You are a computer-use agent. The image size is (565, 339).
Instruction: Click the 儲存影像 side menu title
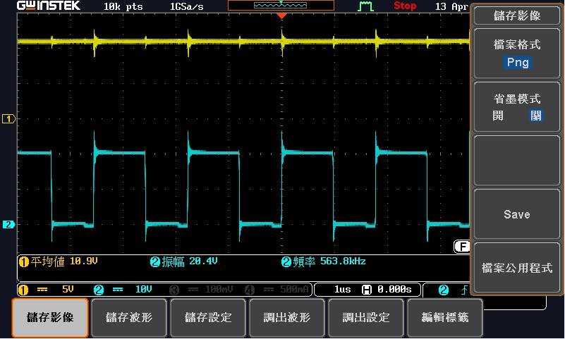click(517, 16)
